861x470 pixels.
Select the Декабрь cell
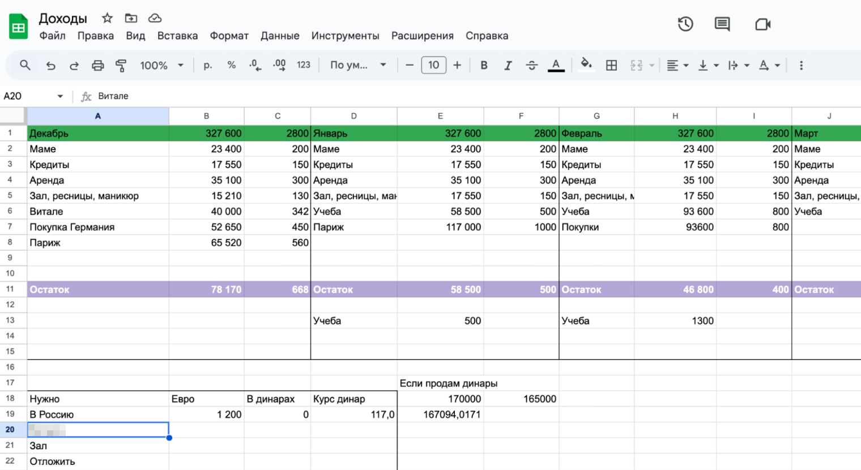[98, 134]
